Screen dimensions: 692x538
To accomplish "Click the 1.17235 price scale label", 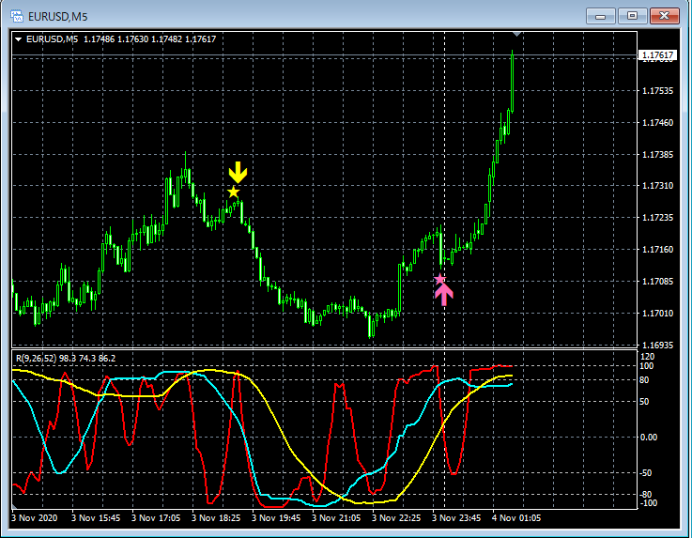I will (657, 218).
